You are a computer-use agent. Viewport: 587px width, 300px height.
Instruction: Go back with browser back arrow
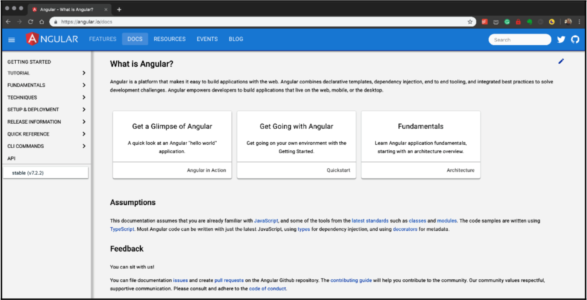[8, 22]
